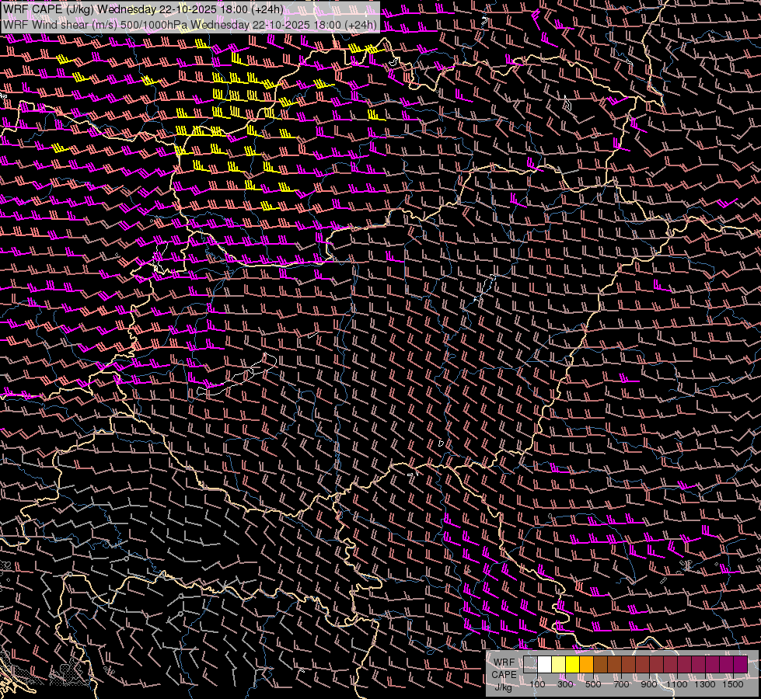Click the orange CAPE legend swatch
Image resolution: width=761 pixels, height=699 pixels.
(587, 665)
